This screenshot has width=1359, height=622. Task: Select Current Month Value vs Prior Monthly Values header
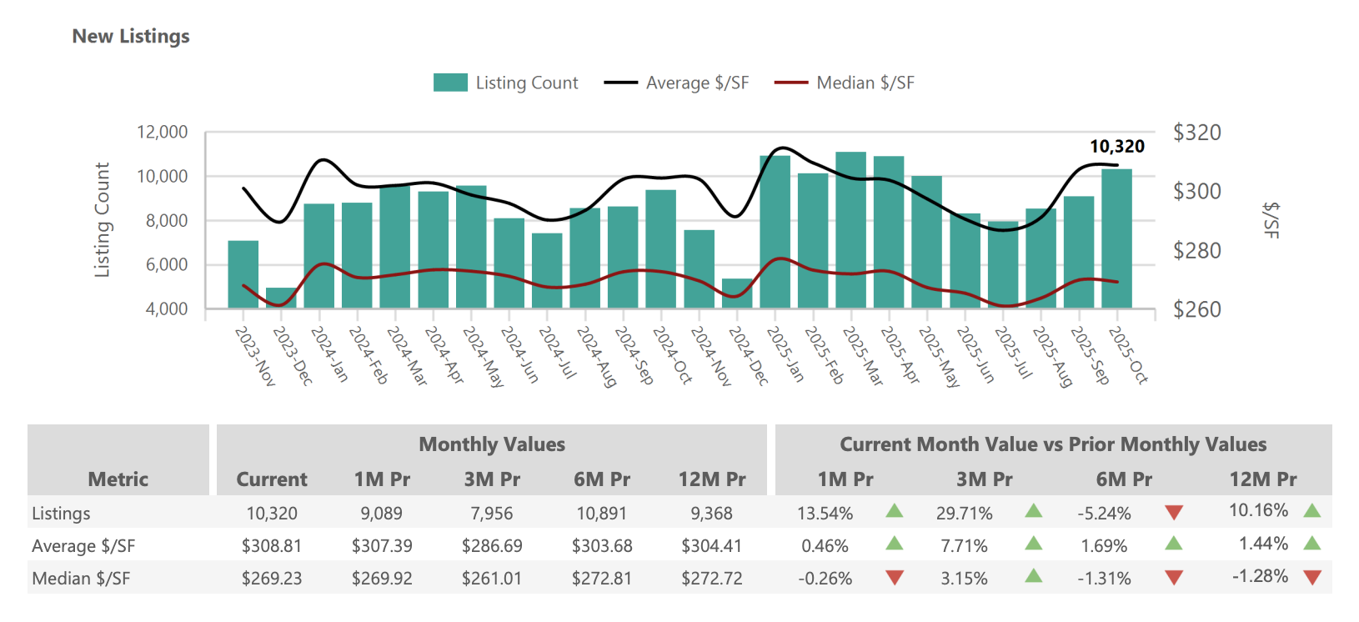point(1052,444)
